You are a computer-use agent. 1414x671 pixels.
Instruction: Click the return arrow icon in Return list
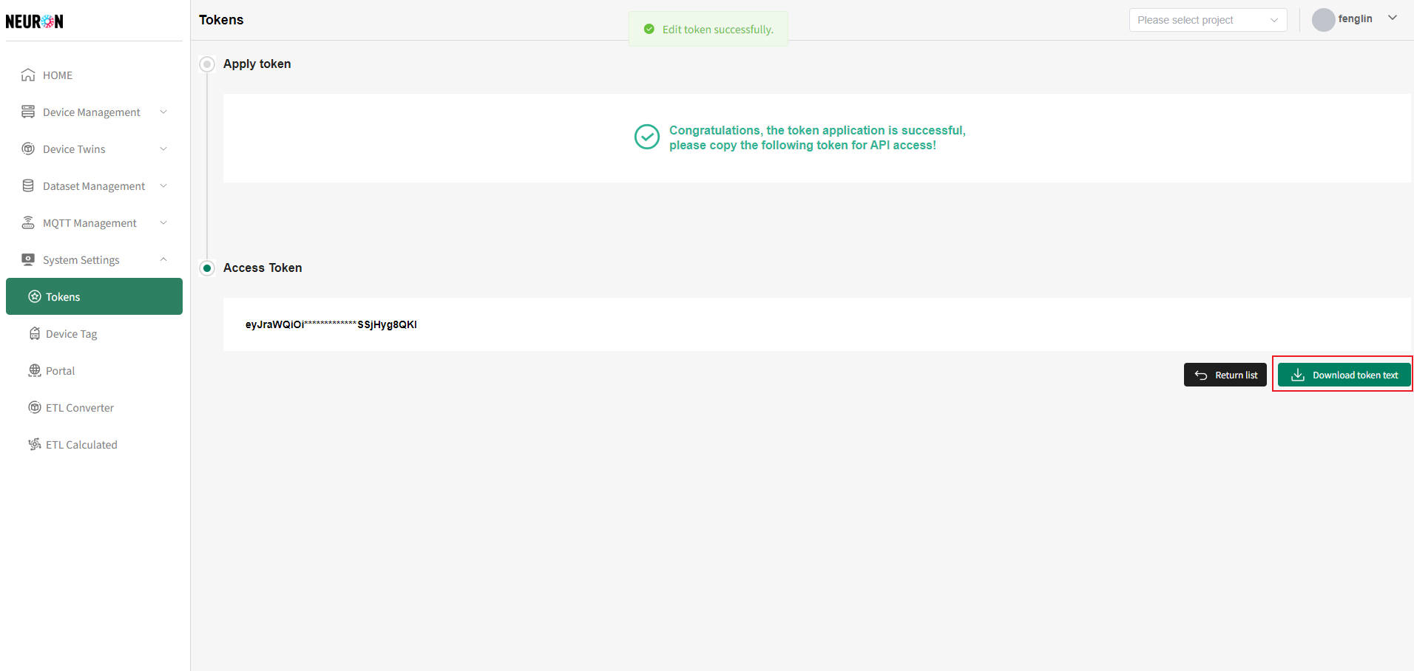pos(1201,375)
